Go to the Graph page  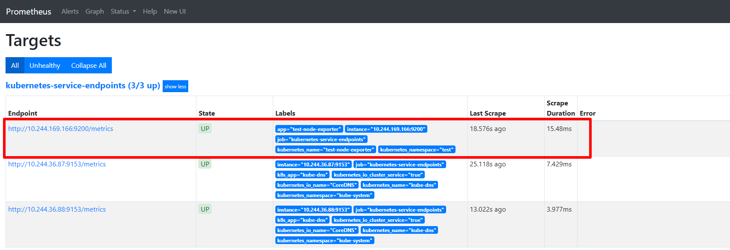coord(94,12)
